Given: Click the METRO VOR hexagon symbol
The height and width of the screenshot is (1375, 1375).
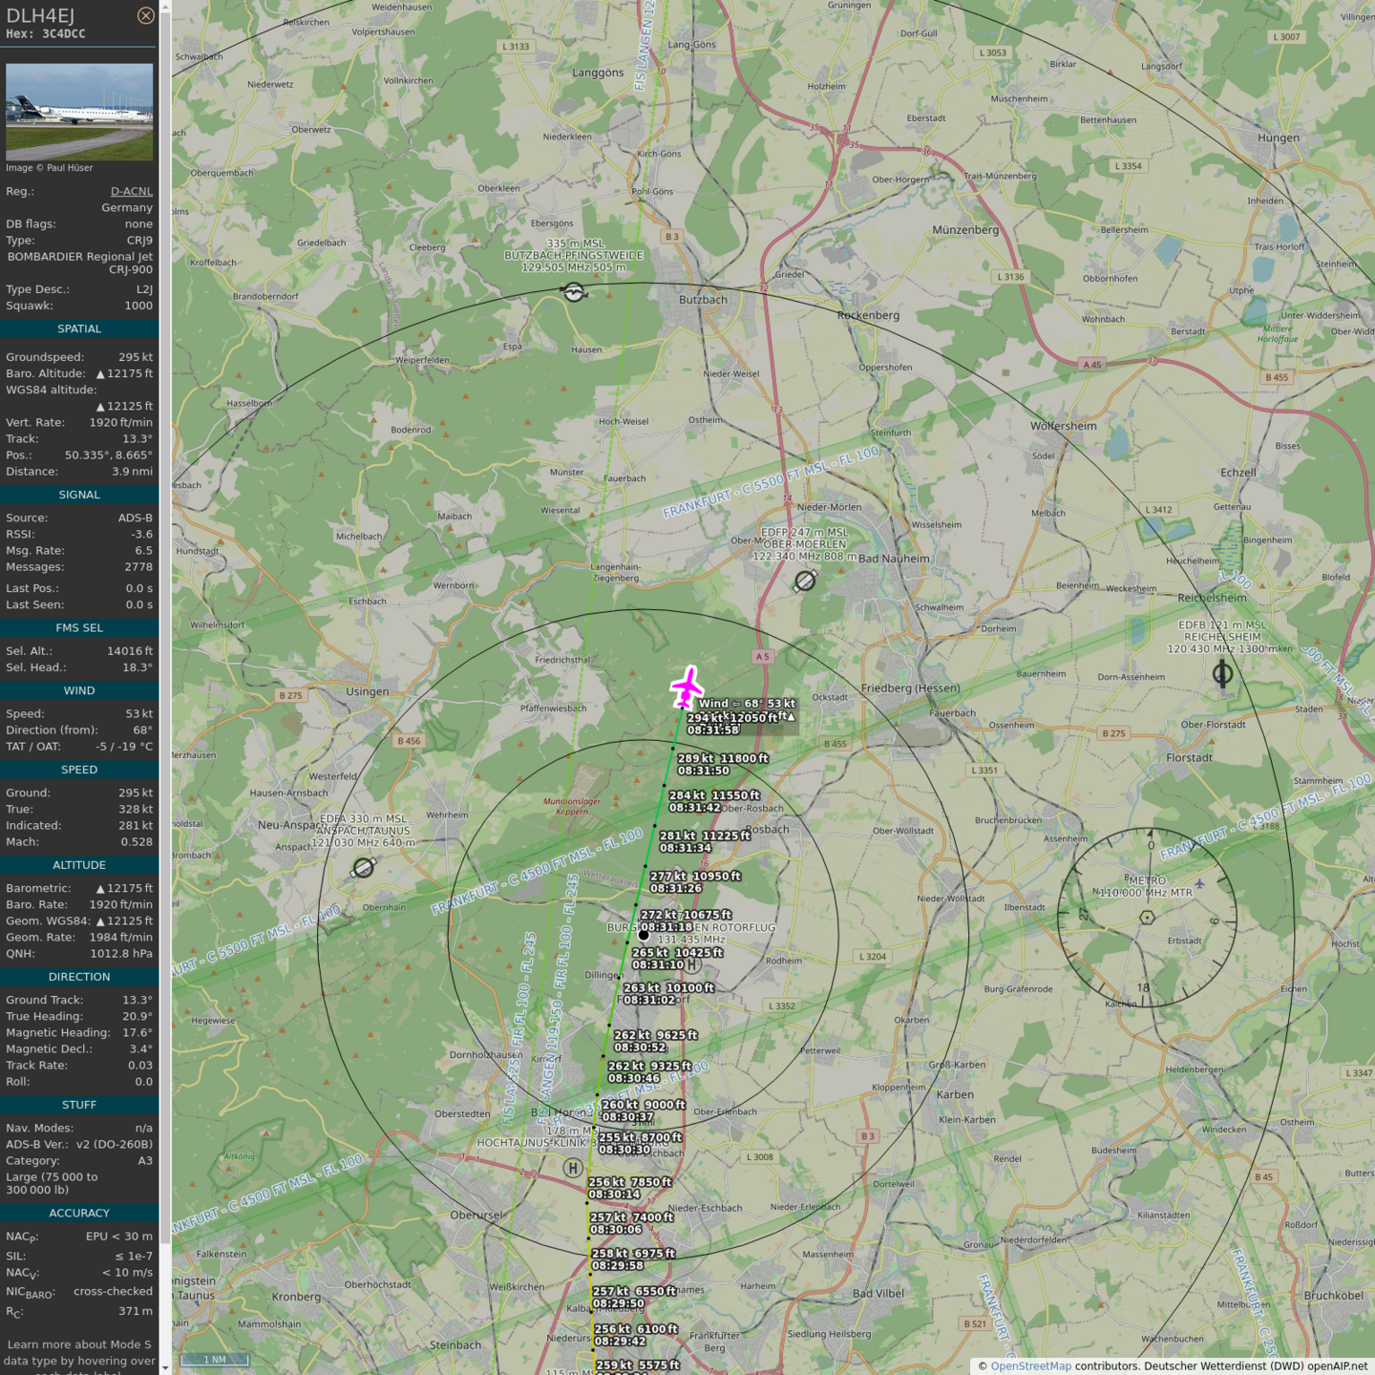Looking at the screenshot, I should 1147,918.
